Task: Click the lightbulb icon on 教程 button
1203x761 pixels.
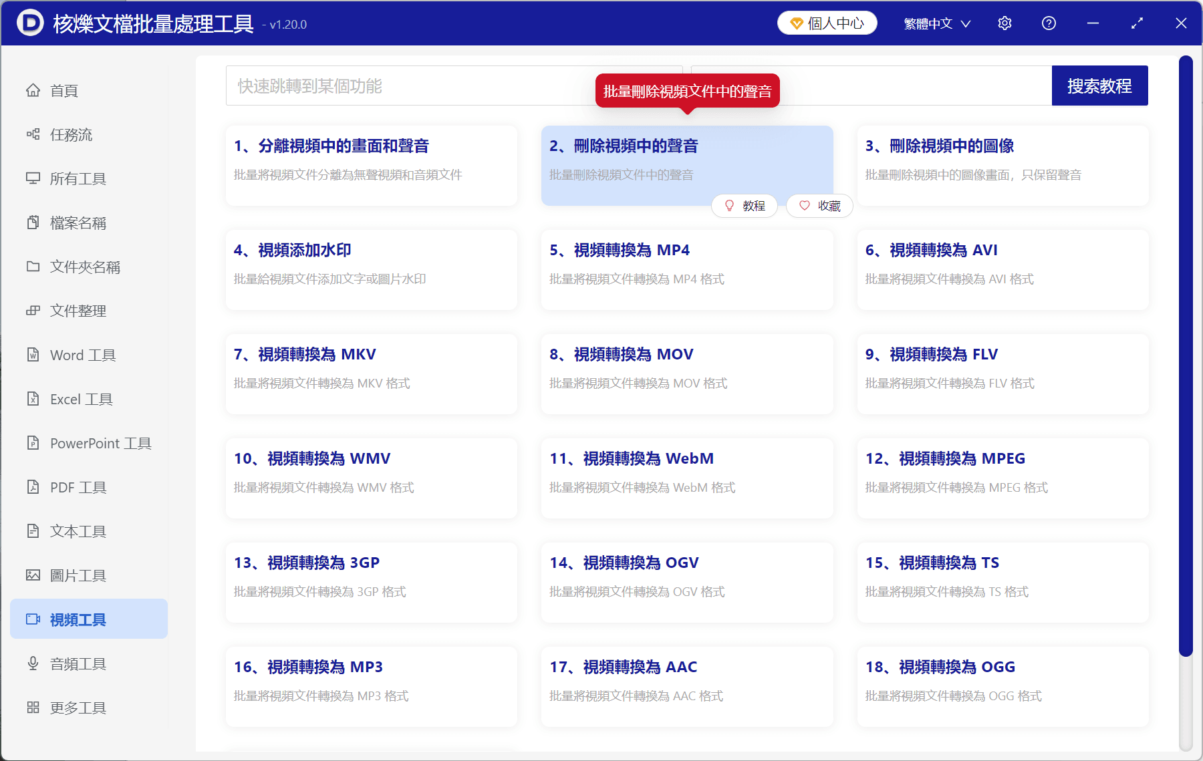Action: 729,206
